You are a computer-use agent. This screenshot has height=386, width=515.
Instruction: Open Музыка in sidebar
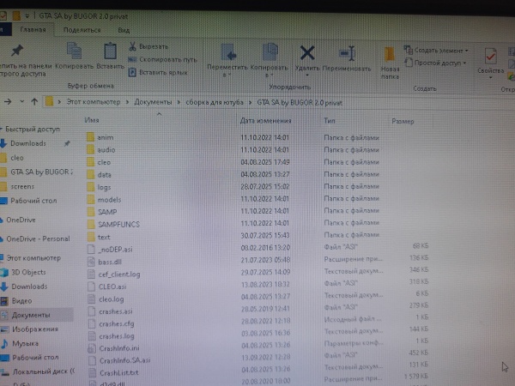(x=25, y=344)
